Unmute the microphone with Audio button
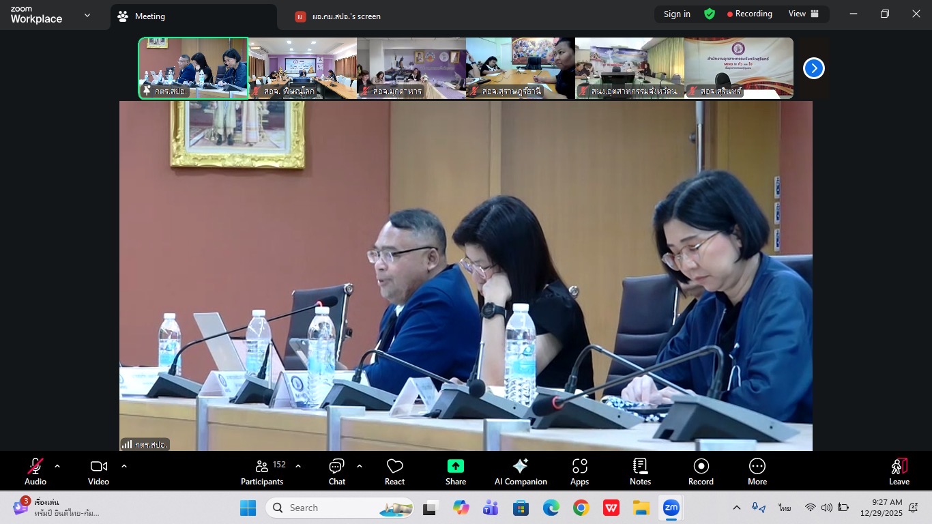This screenshot has height=524, width=932. (x=35, y=471)
